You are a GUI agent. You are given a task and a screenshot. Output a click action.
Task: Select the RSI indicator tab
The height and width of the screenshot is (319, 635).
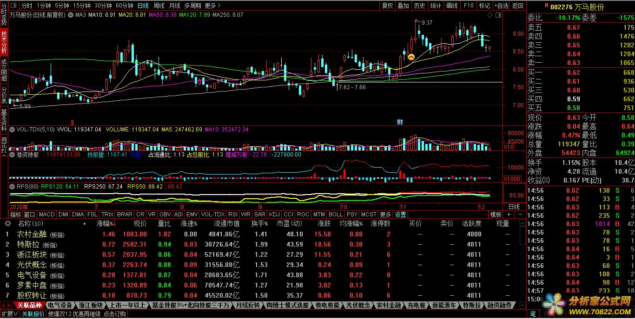click(x=232, y=215)
